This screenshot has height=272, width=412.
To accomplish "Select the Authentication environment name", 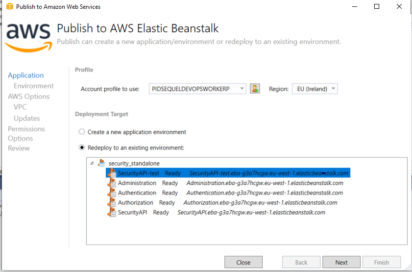I will (137, 193).
